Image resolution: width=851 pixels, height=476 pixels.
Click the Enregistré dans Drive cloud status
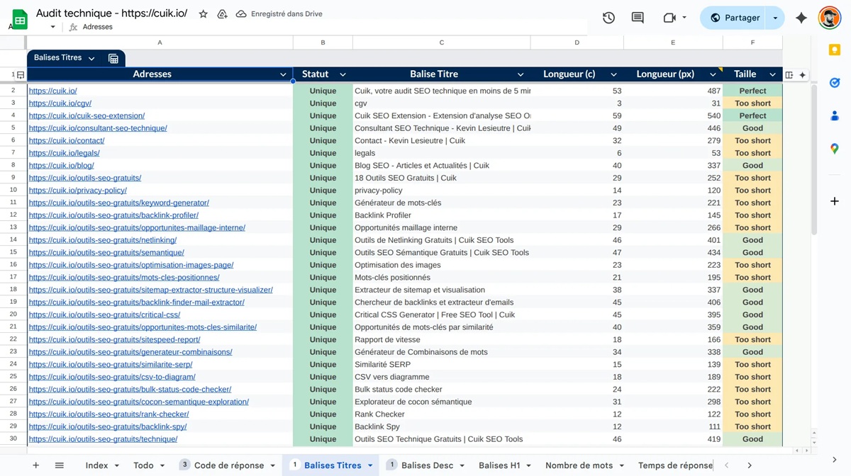pos(281,13)
